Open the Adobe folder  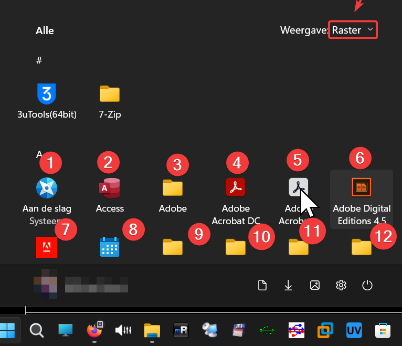coord(173,195)
